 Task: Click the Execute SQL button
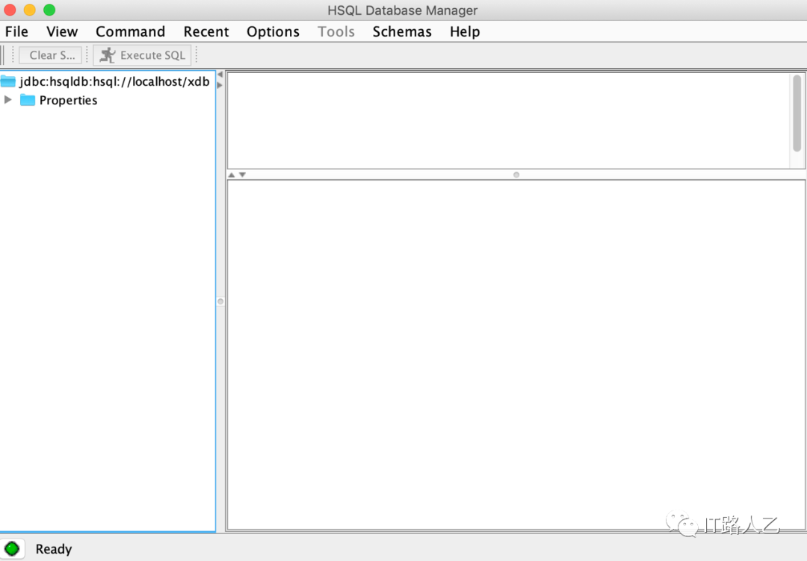tap(142, 55)
